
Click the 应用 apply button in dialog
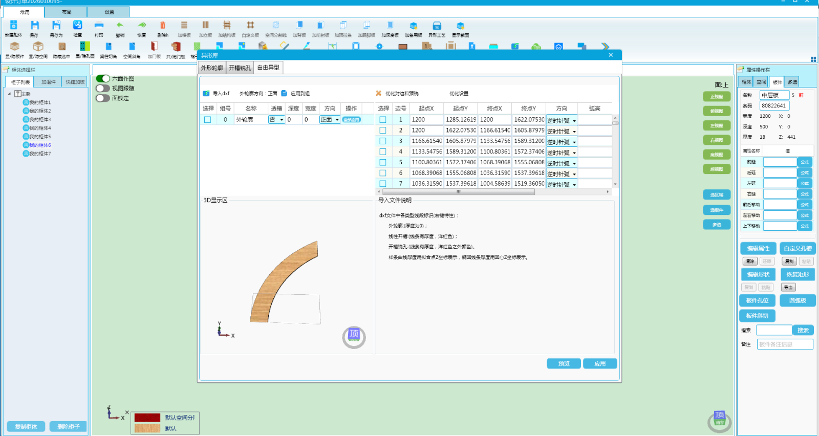[600, 363]
